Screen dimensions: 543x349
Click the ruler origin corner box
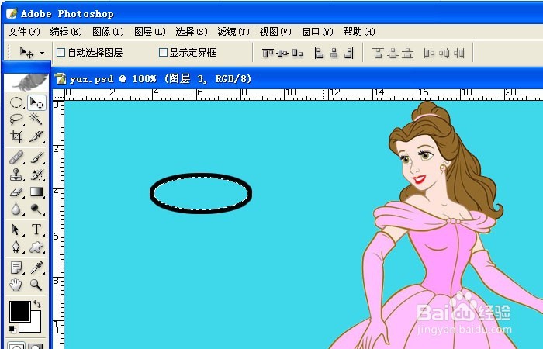58,94
